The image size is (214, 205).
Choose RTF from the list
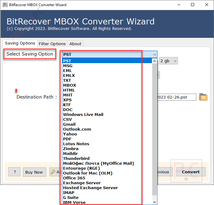point(107,105)
